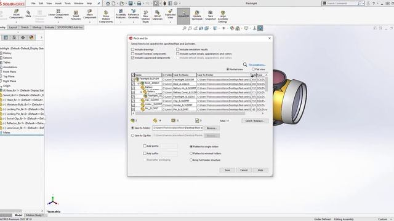Click the Save icon in top toolbar
Screen dimensions: 394x221
(x=131, y=3)
